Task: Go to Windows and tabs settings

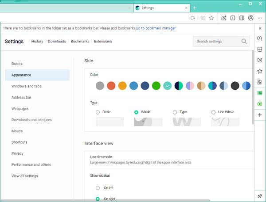Action: pos(27,86)
